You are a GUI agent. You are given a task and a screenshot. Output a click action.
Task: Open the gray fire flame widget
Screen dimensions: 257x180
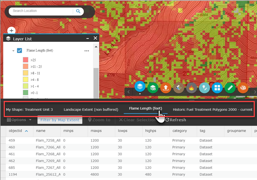[x=191, y=88]
